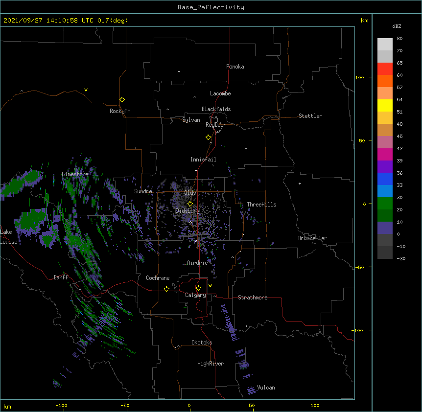Click the Olds town label
The height and width of the screenshot is (412, 422).
(190, 193)
